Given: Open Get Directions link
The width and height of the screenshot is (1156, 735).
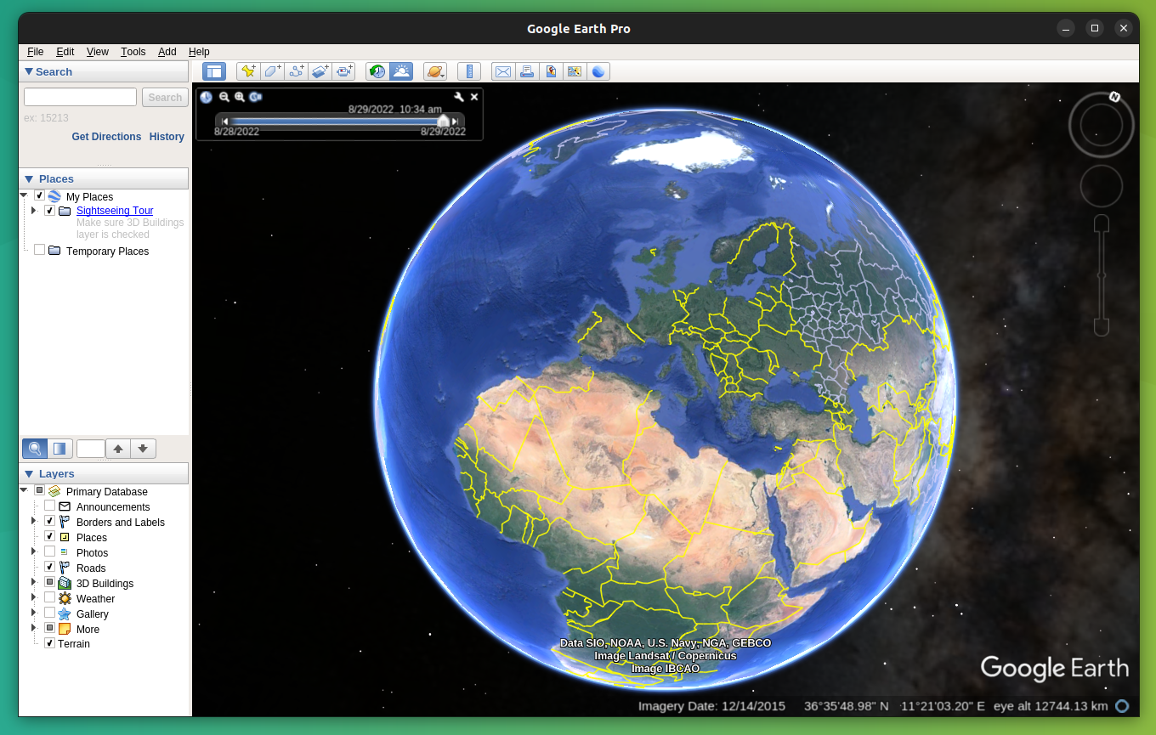Looking at the screenshot, I should click(106, 136).
